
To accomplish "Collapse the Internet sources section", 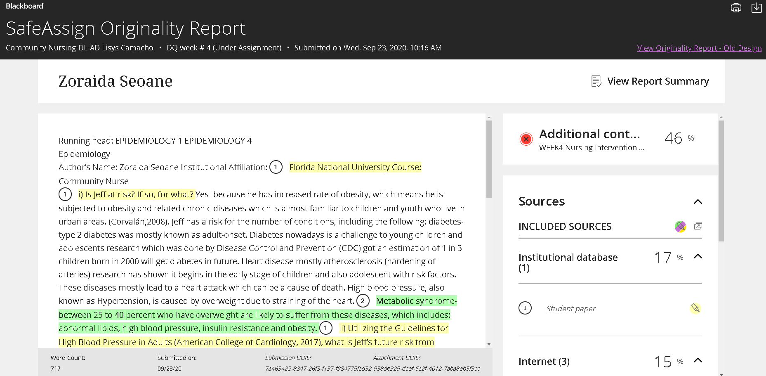I will click(698, 360).
